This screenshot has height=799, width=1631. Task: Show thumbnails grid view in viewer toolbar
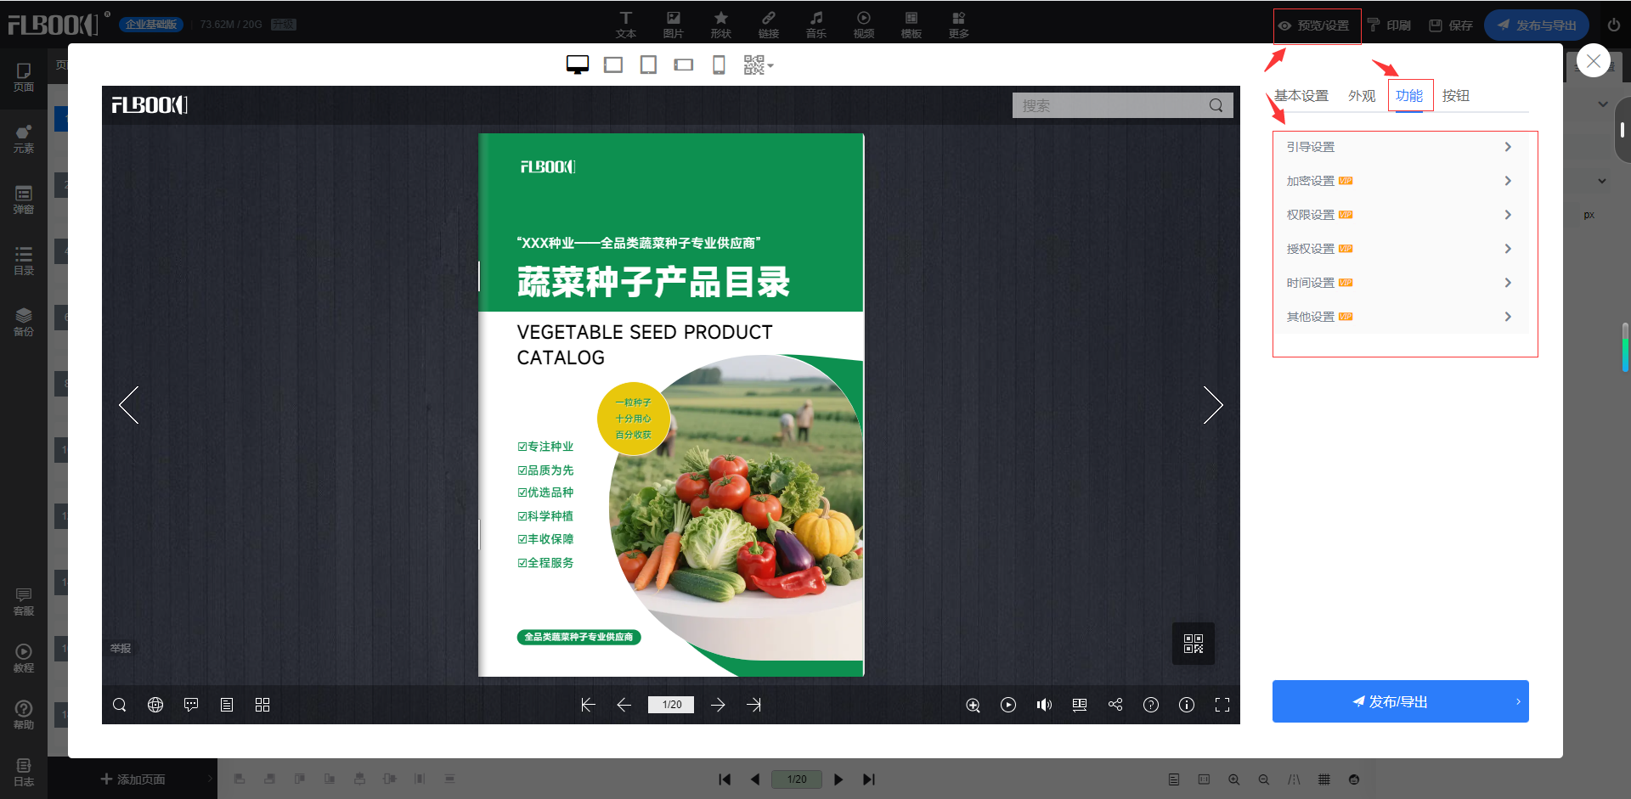coord(262,705)
